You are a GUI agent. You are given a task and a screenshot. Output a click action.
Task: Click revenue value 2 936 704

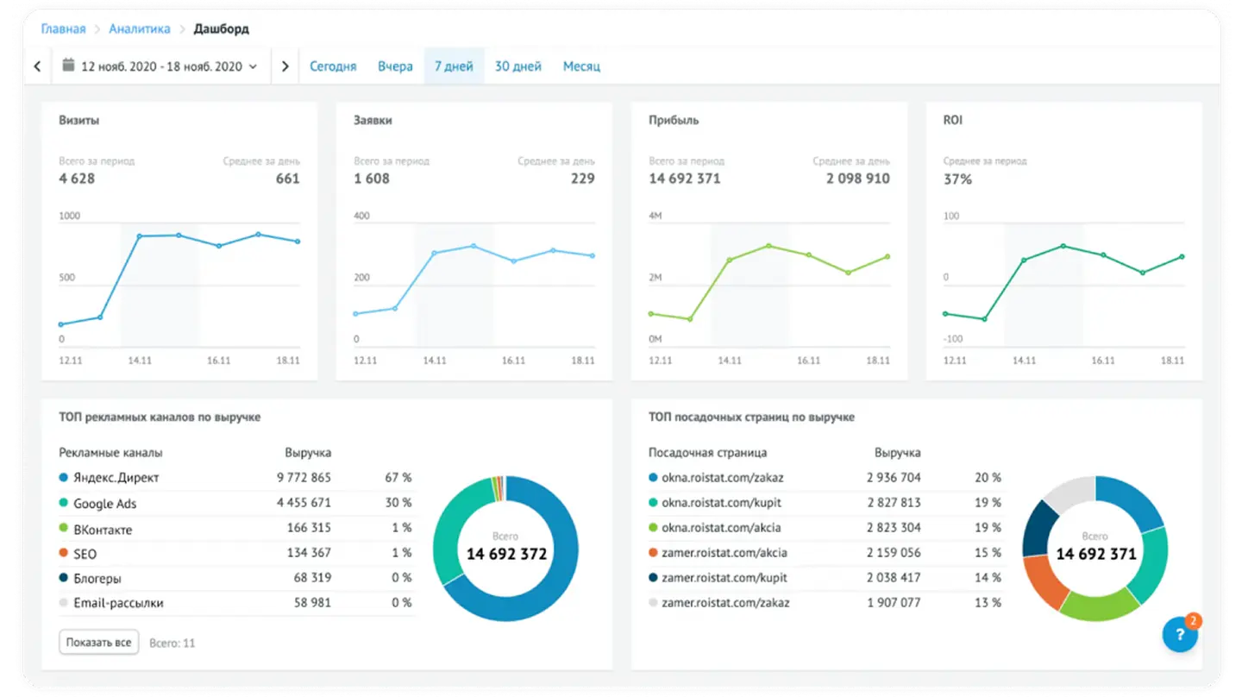click(894, 477)
